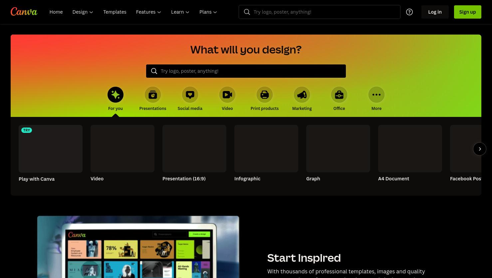Image resolution: width=492 pixels, height=278 pixels.
Task: Click the Print products label text
Action: coord(265,109)
